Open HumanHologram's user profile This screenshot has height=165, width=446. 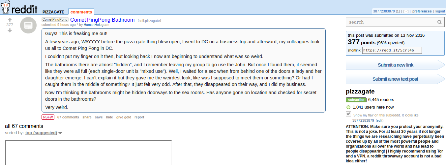pos(96,25)
